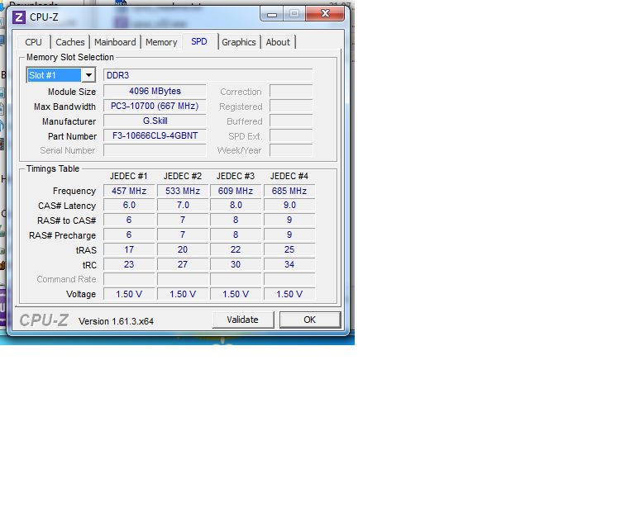Minimize the CPU-Z window

click(x=272, y=14)
